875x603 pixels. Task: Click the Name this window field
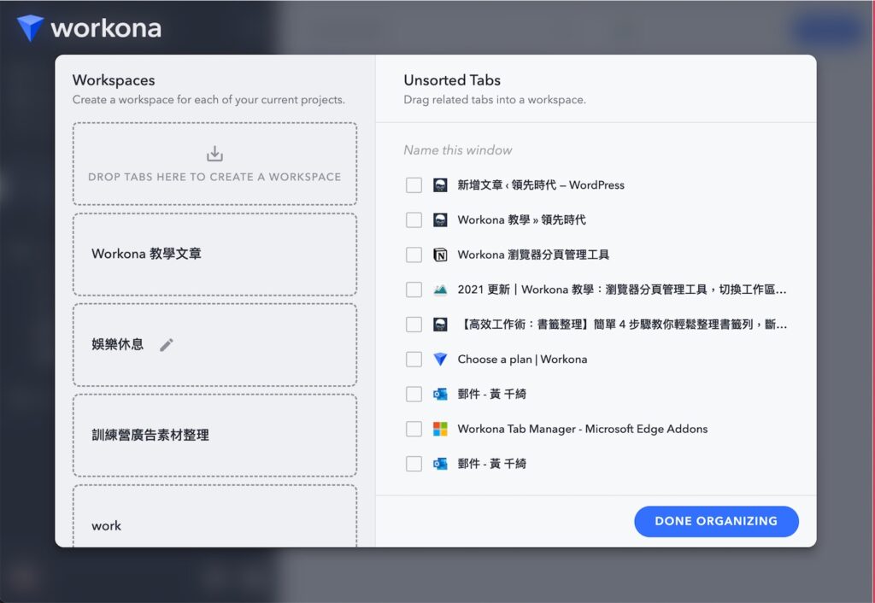point(458,150)
